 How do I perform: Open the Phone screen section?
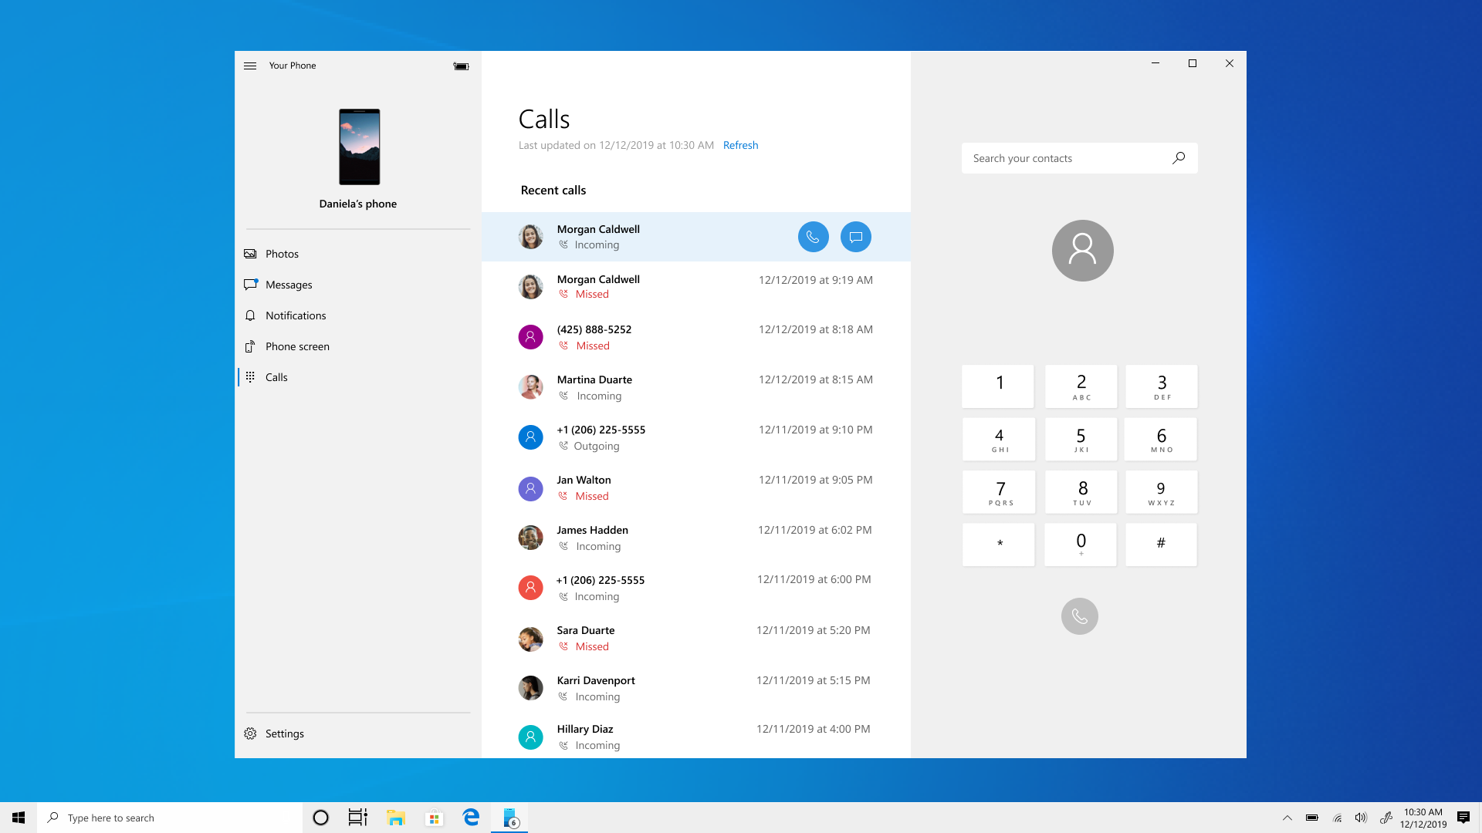pos(297,346)
